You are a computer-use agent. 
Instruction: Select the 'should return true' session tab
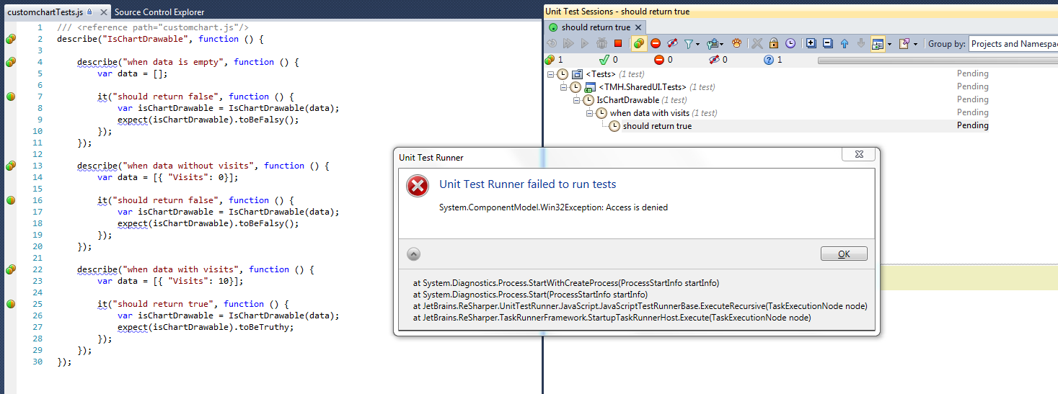pos(596,27)
